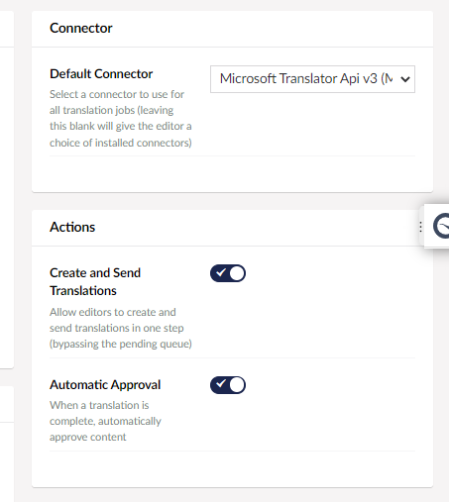
Task: Click the floating widget panel at right edge
Action: click(x=436, y=227)
